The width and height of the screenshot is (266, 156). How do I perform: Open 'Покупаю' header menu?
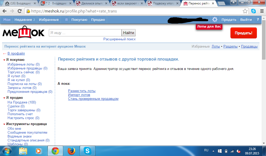[x=79, y=19]
